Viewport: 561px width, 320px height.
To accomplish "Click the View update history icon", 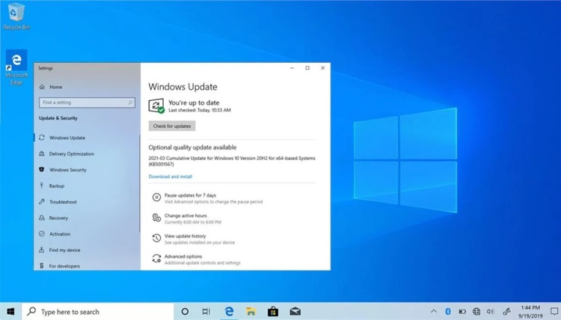I will click(x=156, y=239).
